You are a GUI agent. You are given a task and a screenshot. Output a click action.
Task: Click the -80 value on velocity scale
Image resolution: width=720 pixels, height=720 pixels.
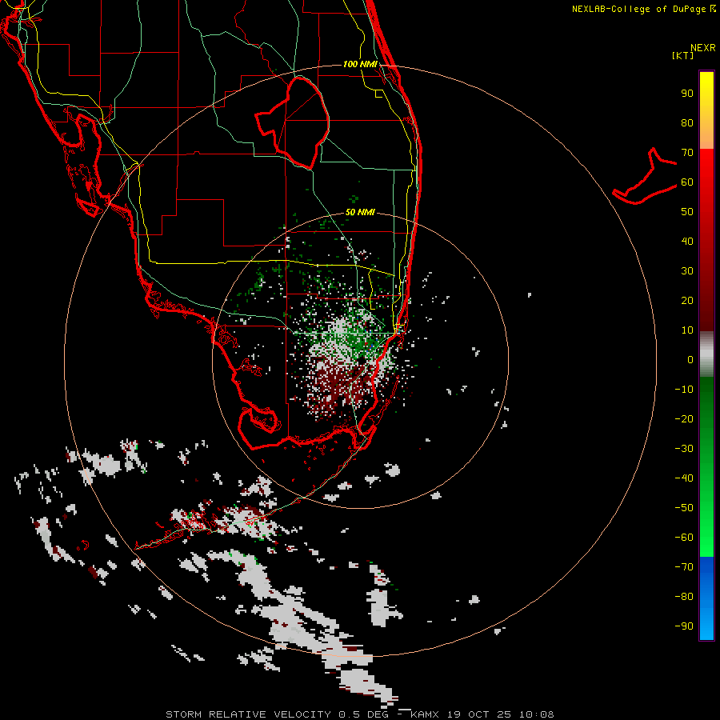[684, 597]
